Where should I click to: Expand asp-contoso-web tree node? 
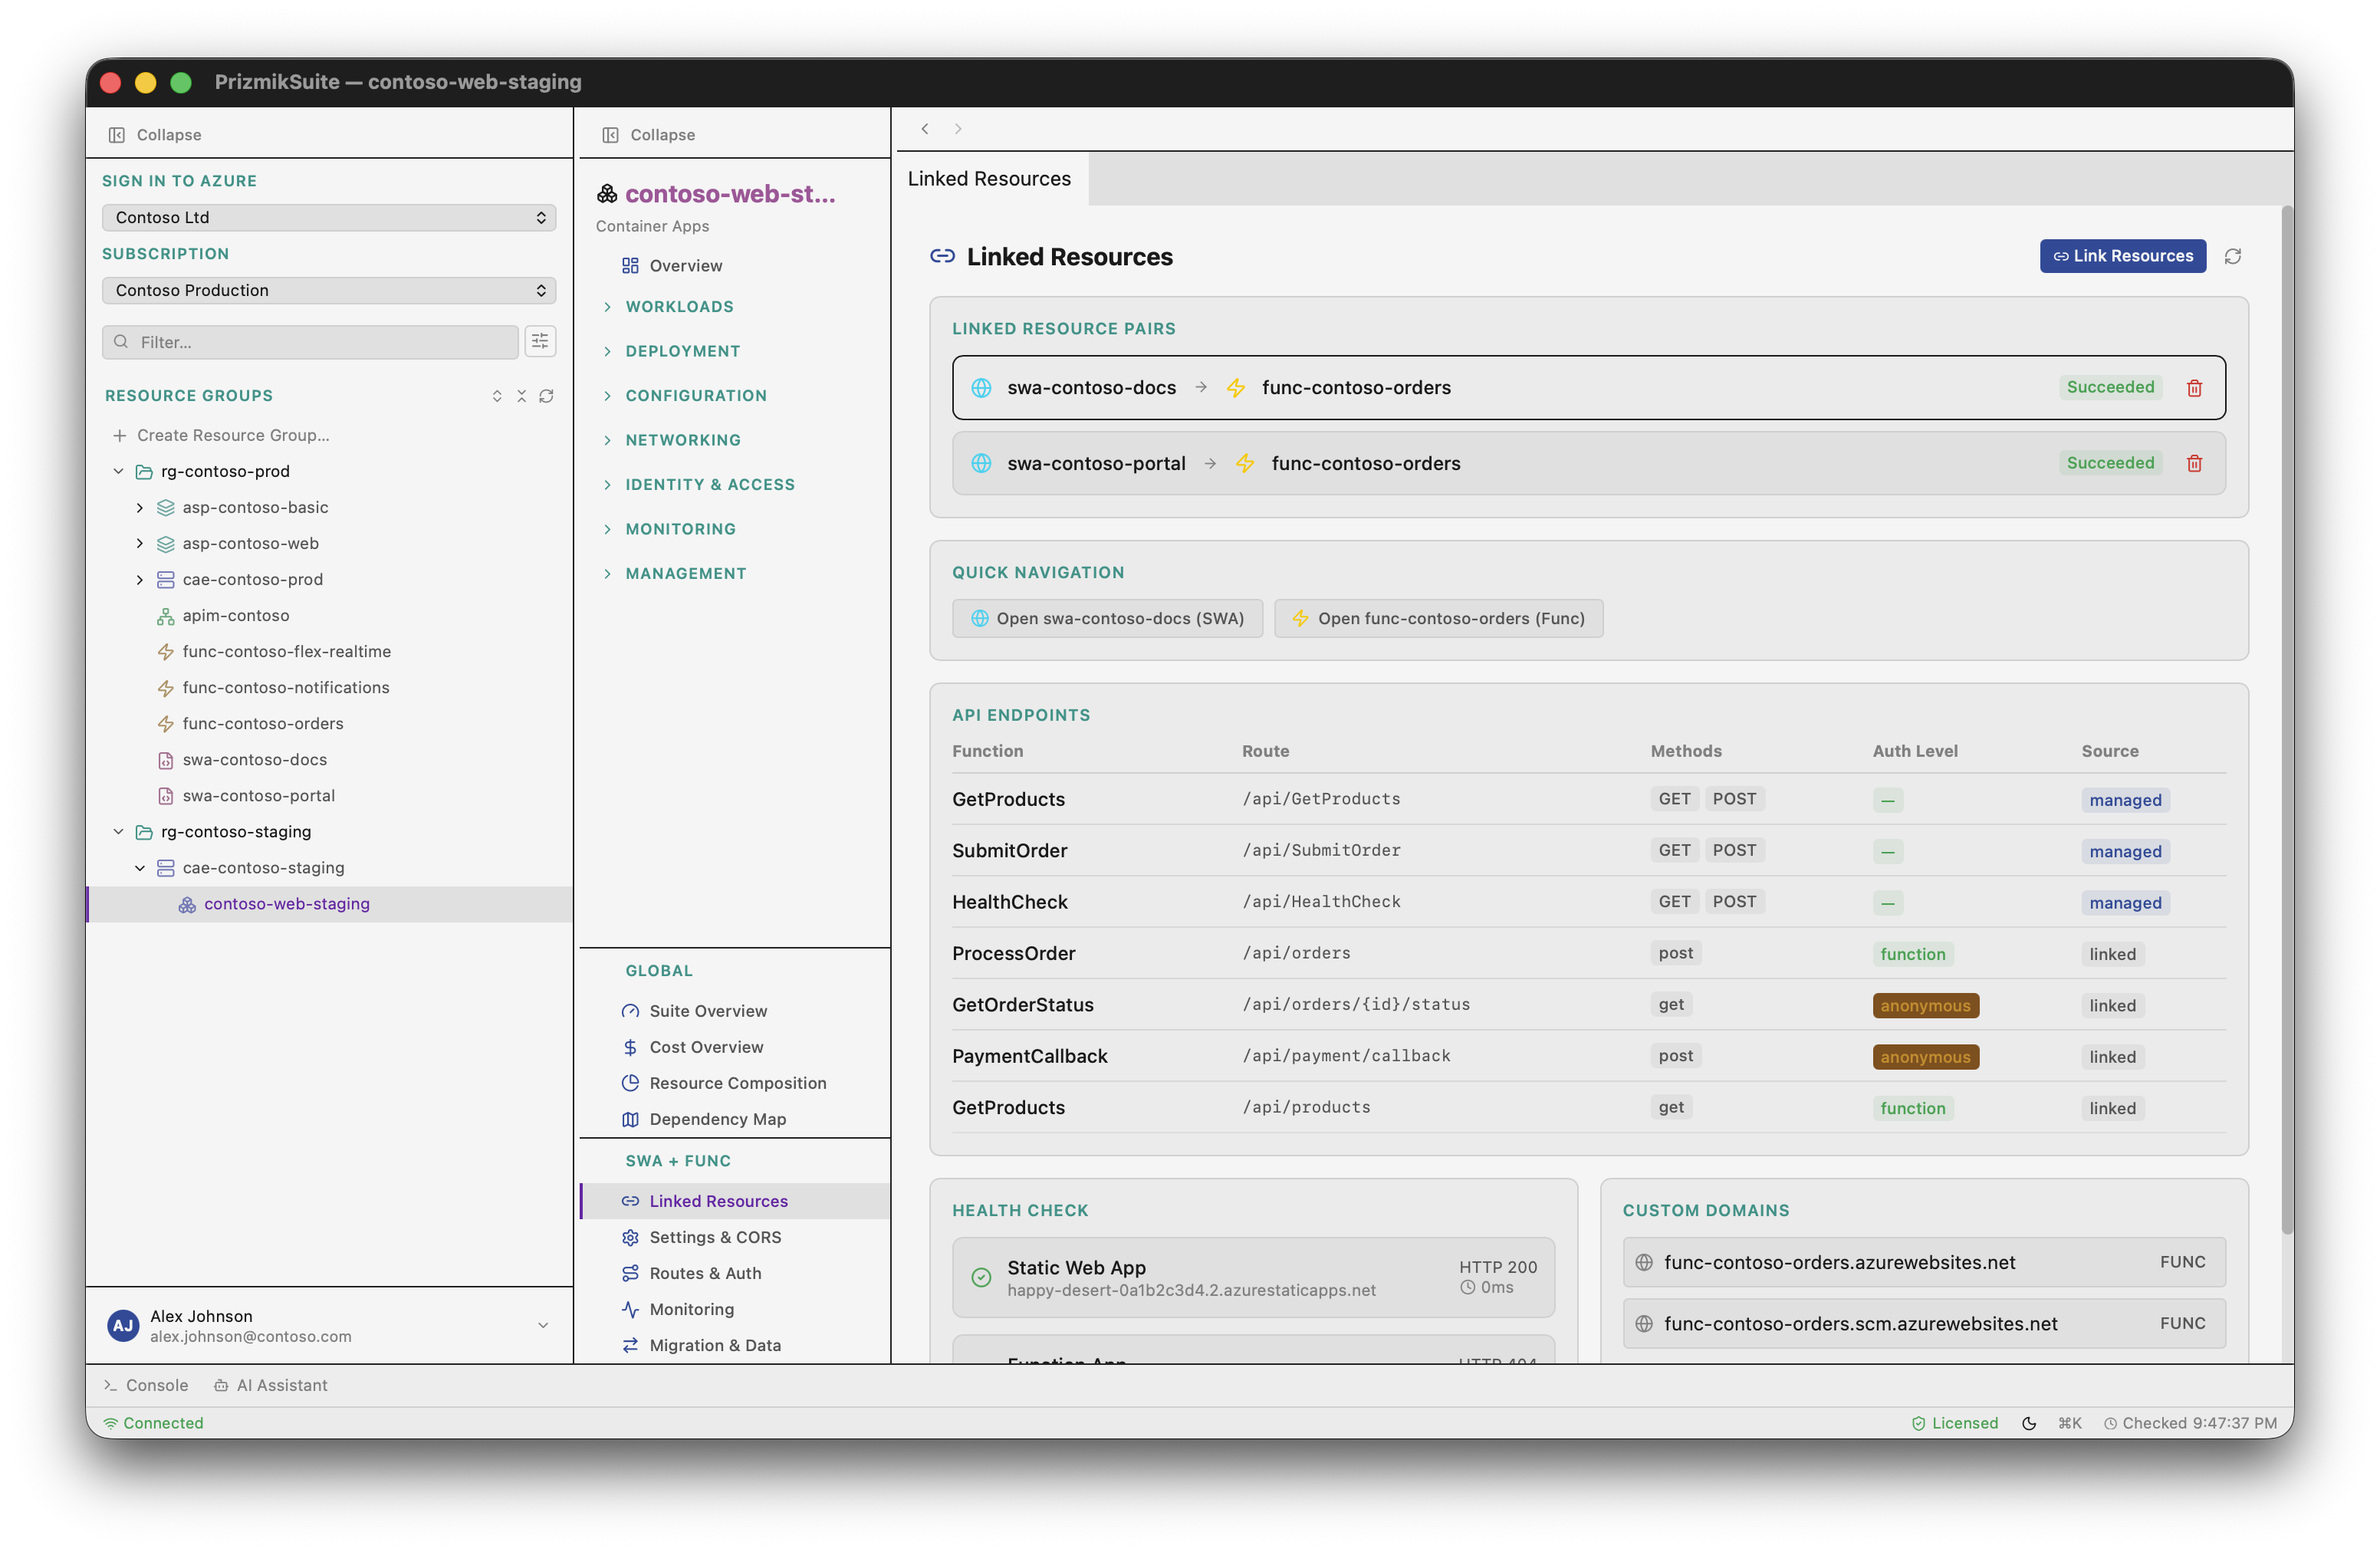tap(140, 544)
